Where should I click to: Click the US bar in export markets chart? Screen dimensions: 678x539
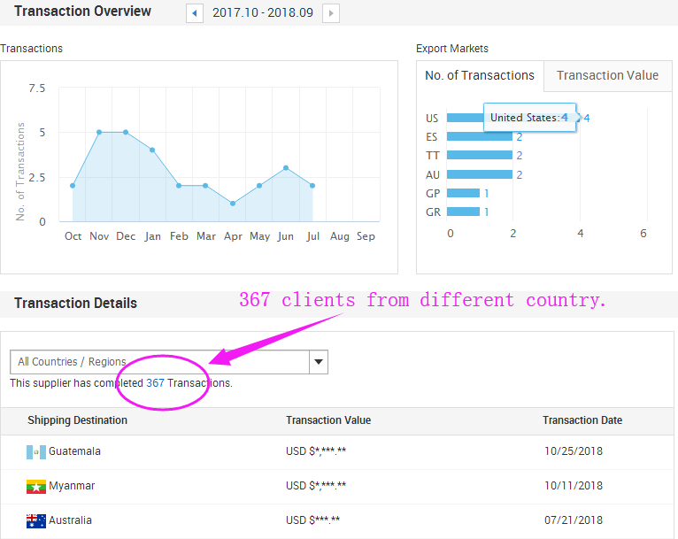click(466, 118)
